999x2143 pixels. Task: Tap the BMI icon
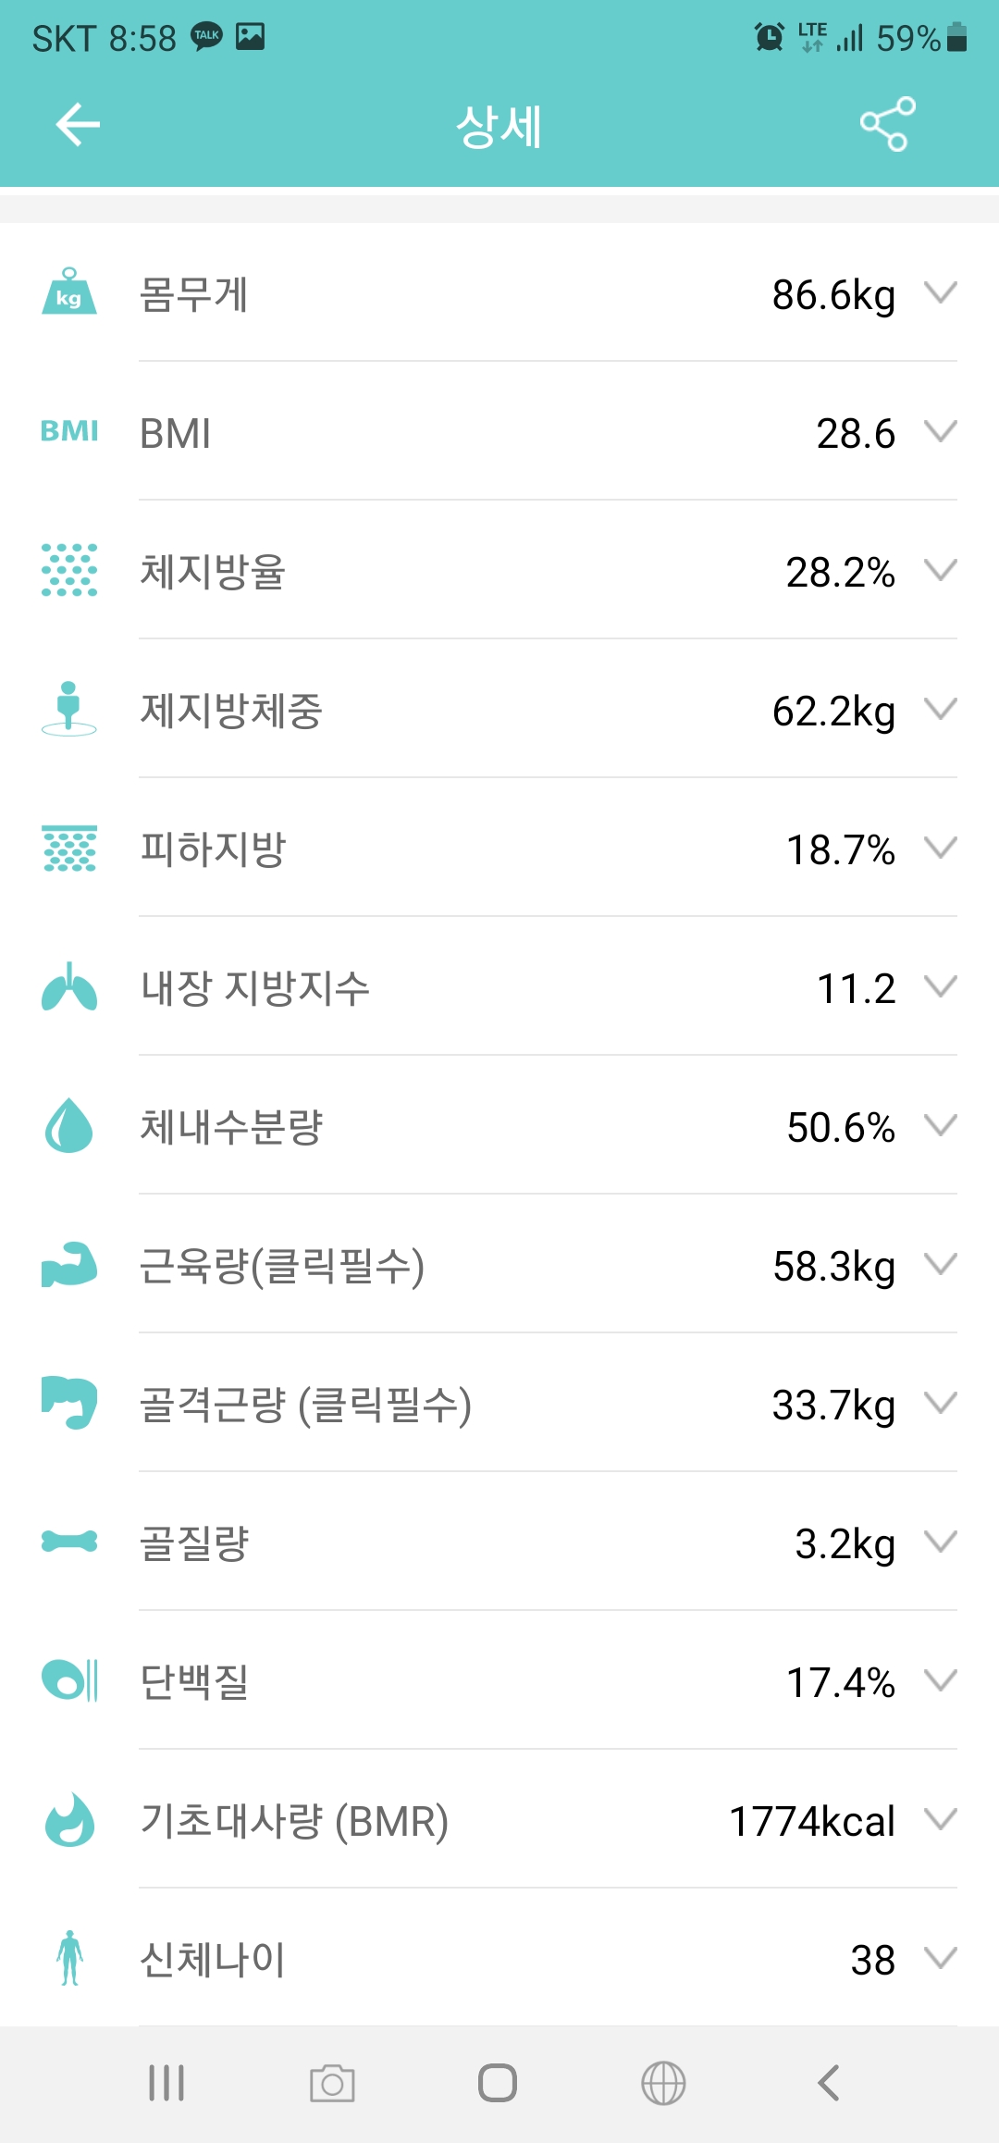pyautogui.click(x=69, y=431)
